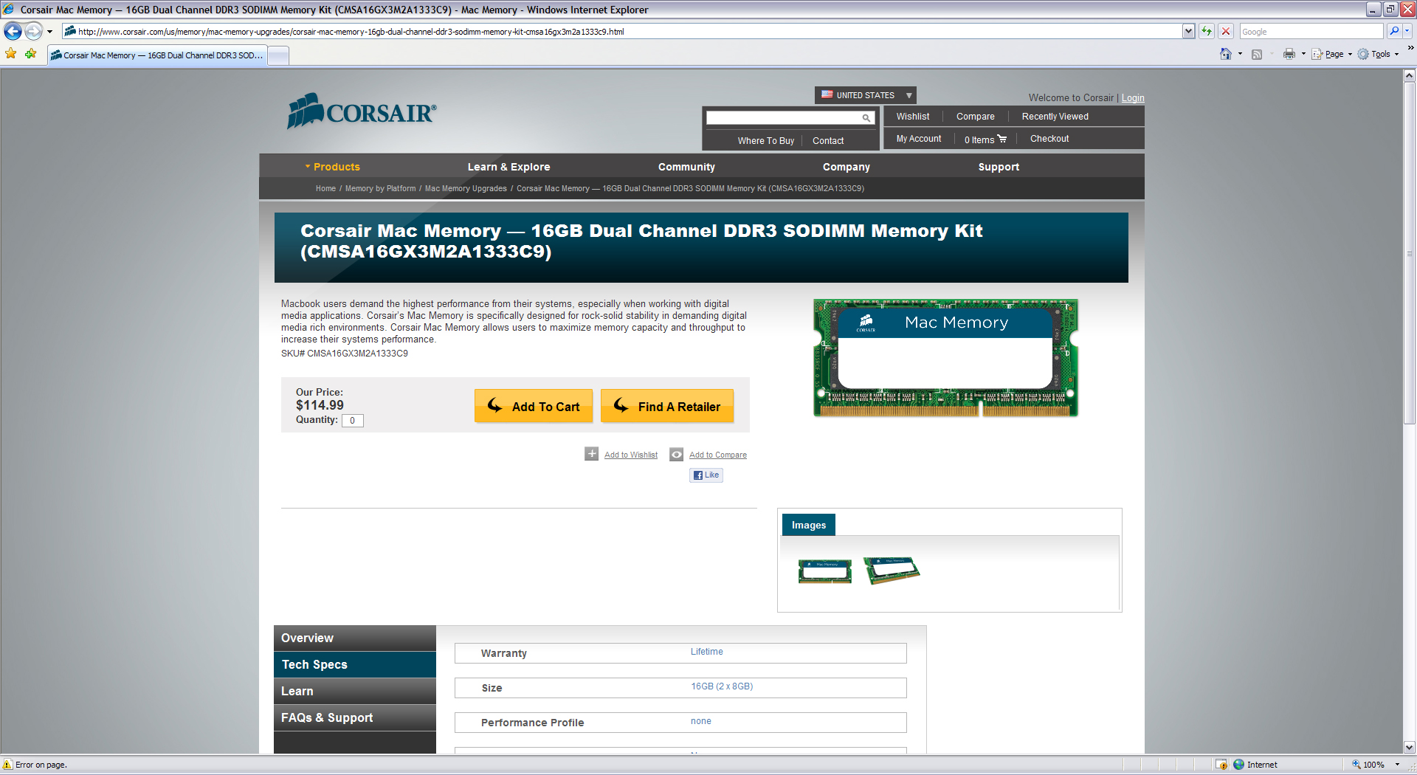The width and height of the screenshot is (1417, 775).
Task: Switch to the Learn section
Action: pos(355,692)
